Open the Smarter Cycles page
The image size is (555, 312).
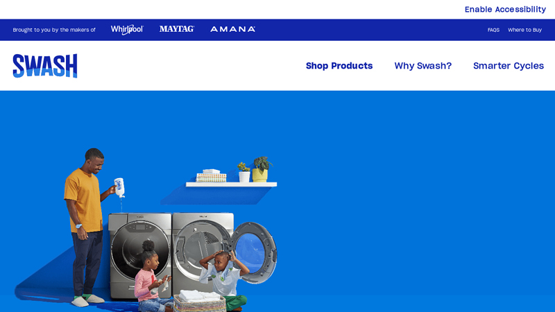coord(509,66)
